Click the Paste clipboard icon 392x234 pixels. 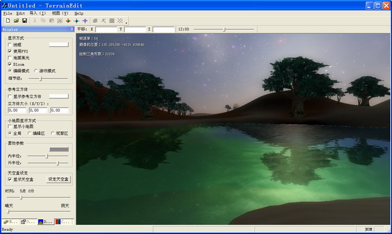(x=51, y=21)
